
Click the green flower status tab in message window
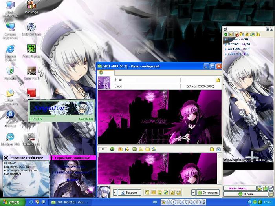pyautogui.click(x=101, y=72)
